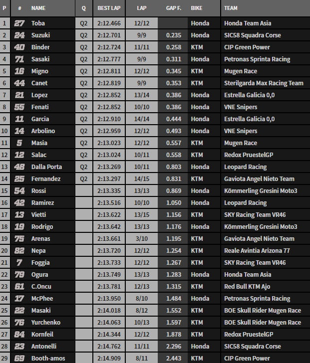Image resolution: width=310 pixels, height=363 pixels.
Task: Click the Q2 cell in Migno's row
Action: [x=83, y=71]
